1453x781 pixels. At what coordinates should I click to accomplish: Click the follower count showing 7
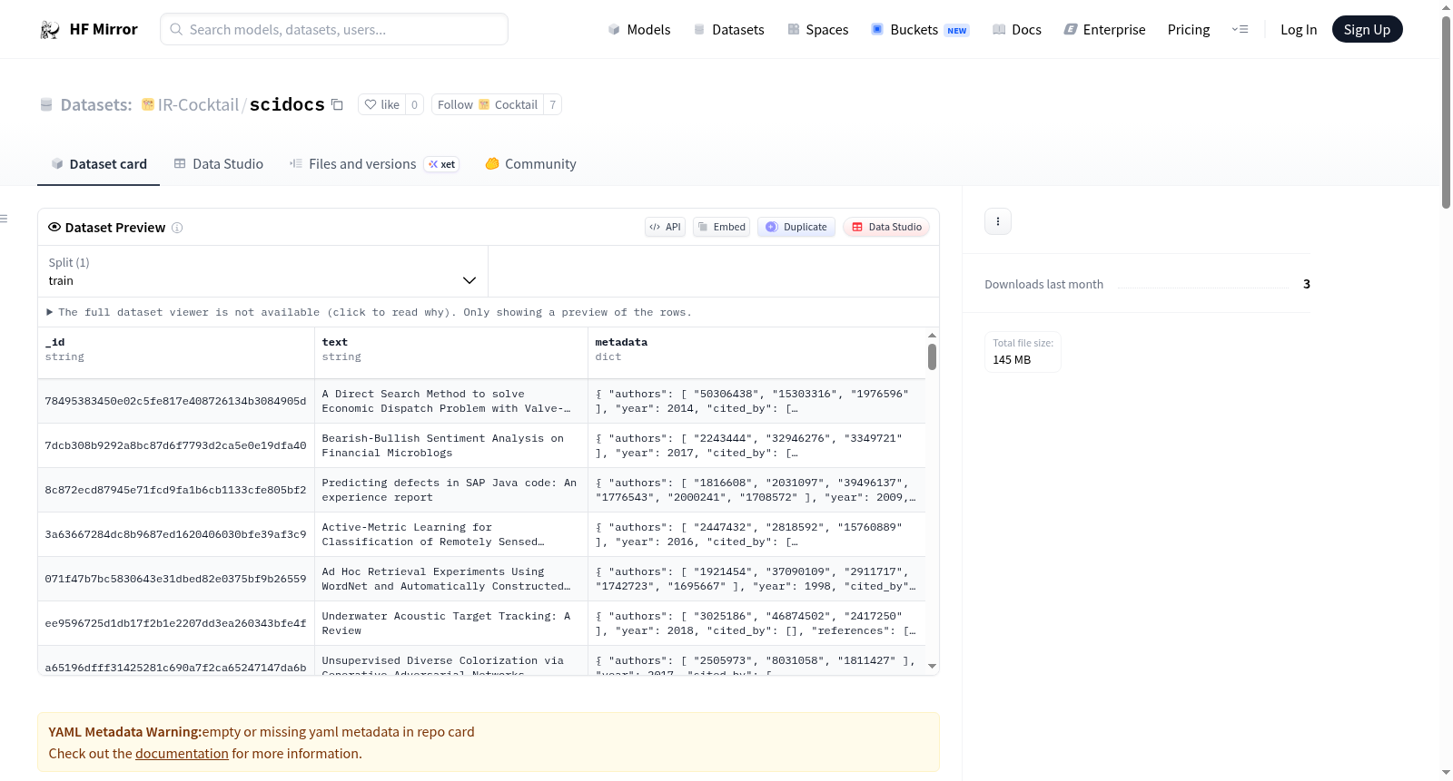(x=553, y=104)
